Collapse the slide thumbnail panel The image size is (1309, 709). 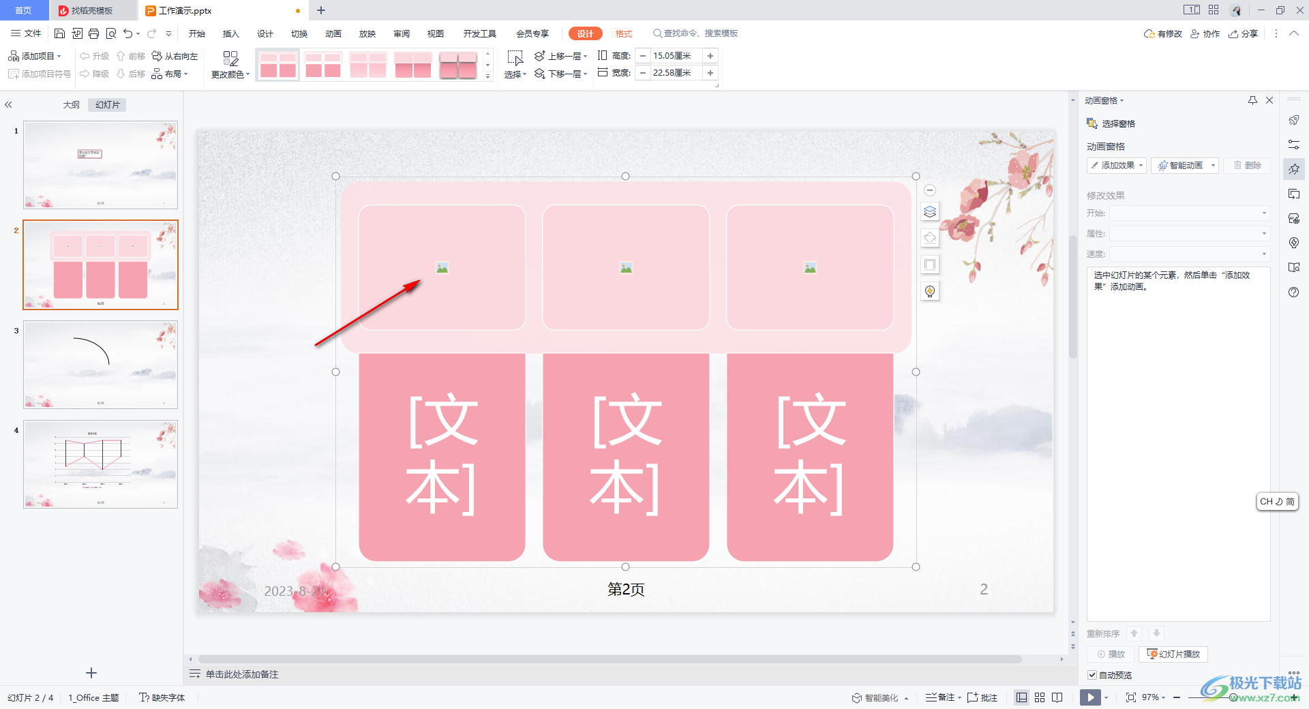pos(8,104)
